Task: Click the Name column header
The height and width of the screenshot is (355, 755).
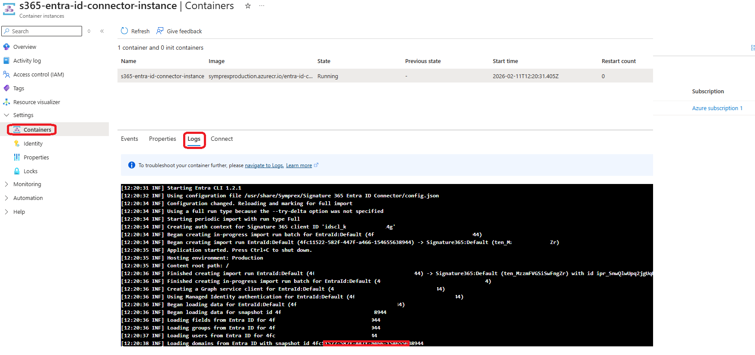Action: coord(129,61)
